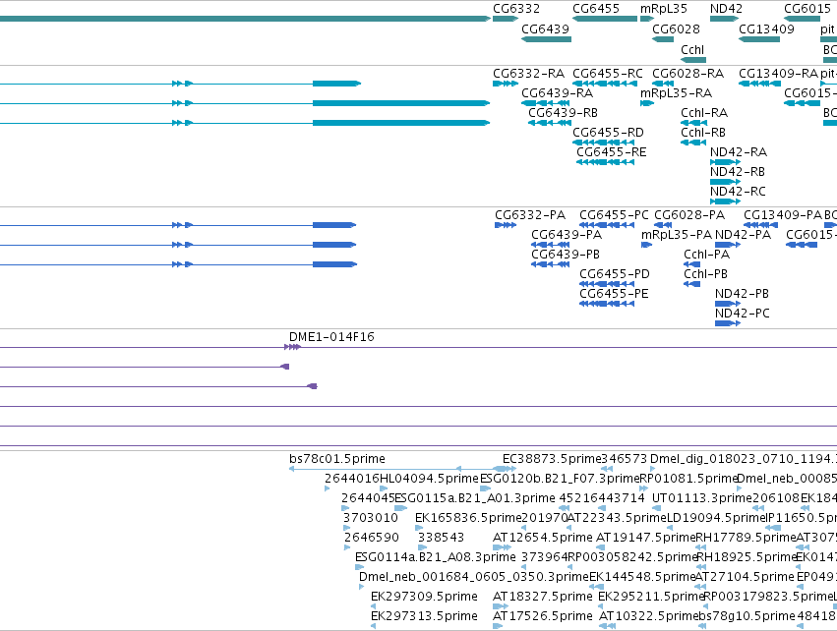
Task: Select transcript CG6332-RA
Action: click(x=505, y=84)
